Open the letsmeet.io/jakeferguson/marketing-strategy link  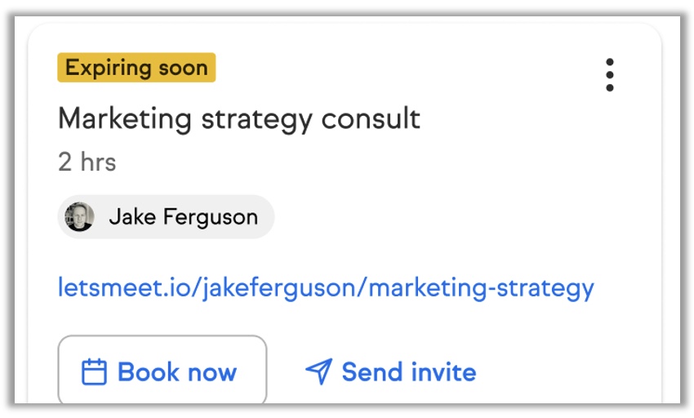coord(326,287)
